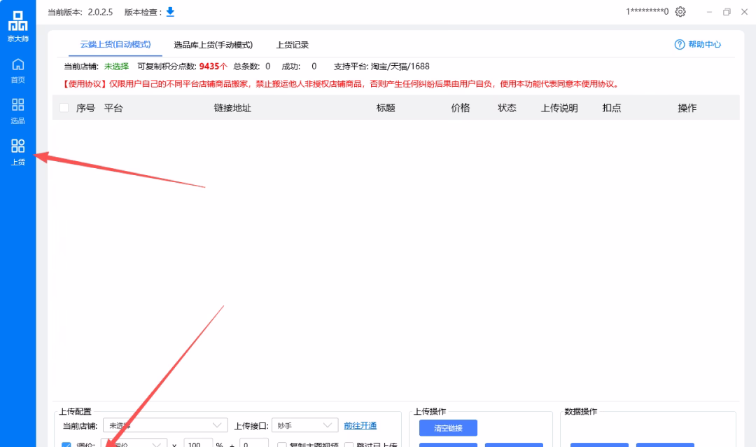
Task: Open the 当前店铺 store dropdown
Action: [165, 425]
